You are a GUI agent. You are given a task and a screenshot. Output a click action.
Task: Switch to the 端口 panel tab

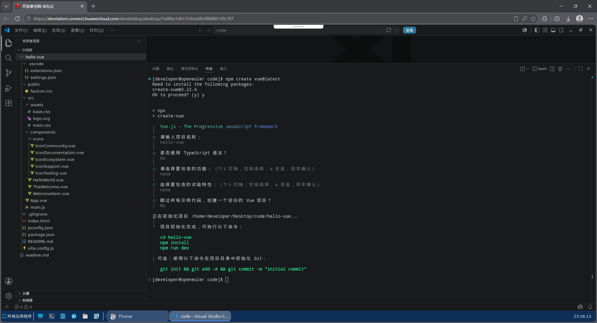[223, 69]
